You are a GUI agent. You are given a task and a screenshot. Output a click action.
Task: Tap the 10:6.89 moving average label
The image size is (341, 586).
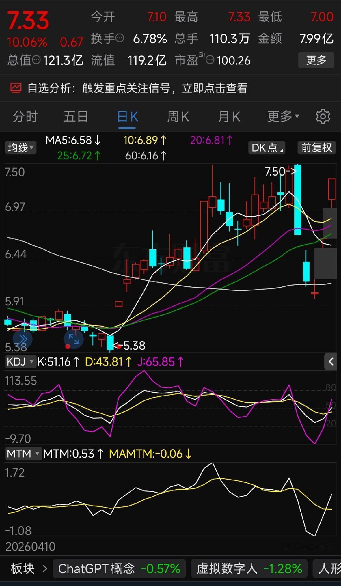pos(145,140)
